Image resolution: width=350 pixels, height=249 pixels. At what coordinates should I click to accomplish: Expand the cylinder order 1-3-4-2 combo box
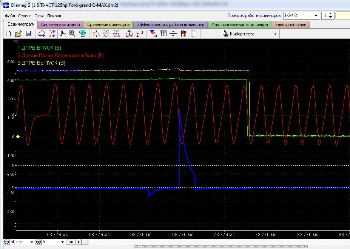(x=316, y=15)
